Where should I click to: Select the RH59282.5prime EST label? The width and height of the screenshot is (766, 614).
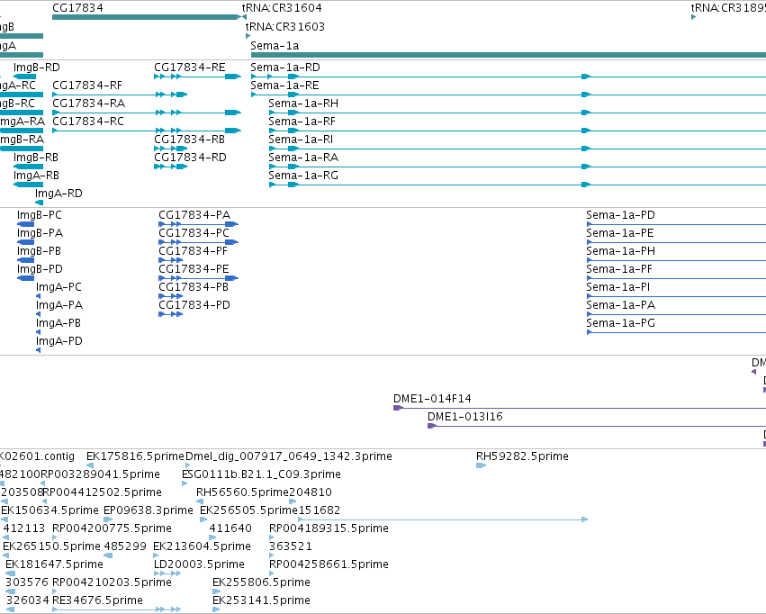click(522, 456)
